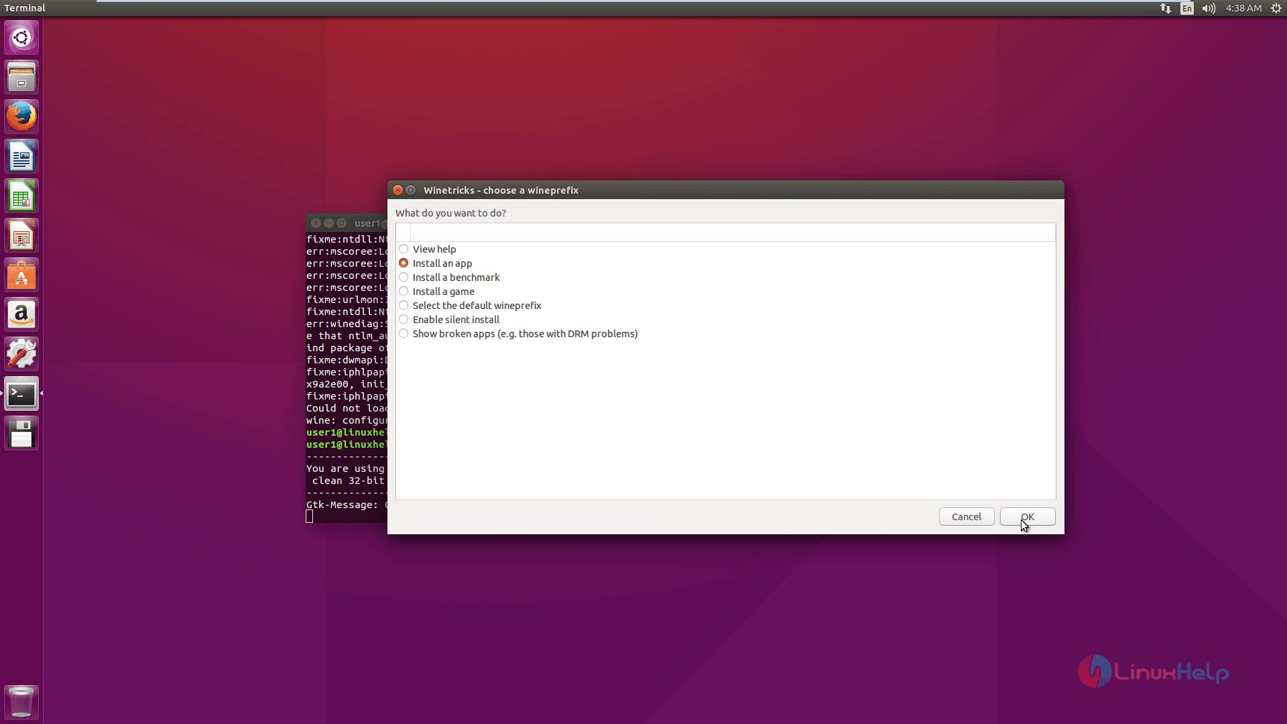Select the Install a game option

point(436,292)
